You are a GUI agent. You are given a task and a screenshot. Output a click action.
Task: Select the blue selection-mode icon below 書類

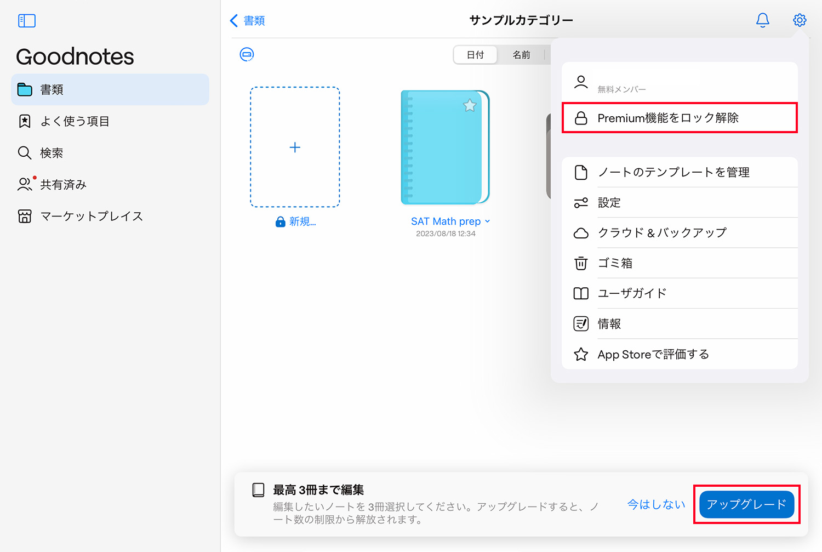tap(247, 54)
